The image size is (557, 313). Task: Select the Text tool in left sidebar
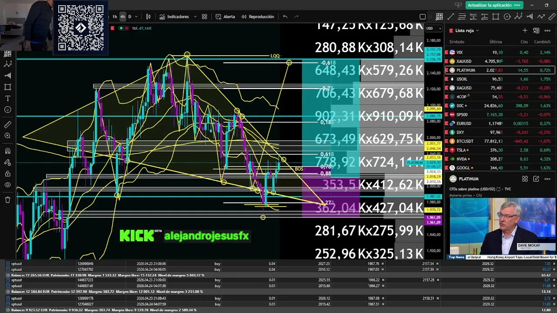7,98
